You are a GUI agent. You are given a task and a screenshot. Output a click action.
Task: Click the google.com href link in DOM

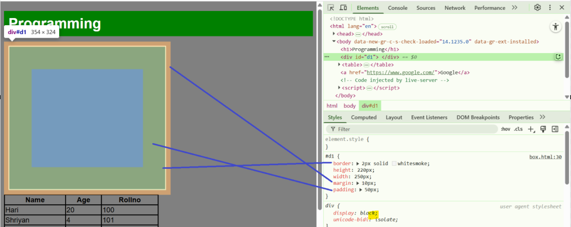pos(400,73)
